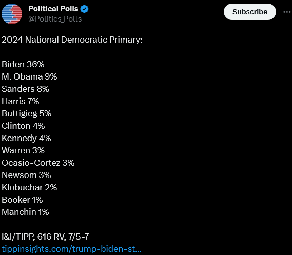Image resolution: width=292 pixels, height=255 pixels.
Task: Click the 'Kennedy 4%' line
Action: [26, 139]
